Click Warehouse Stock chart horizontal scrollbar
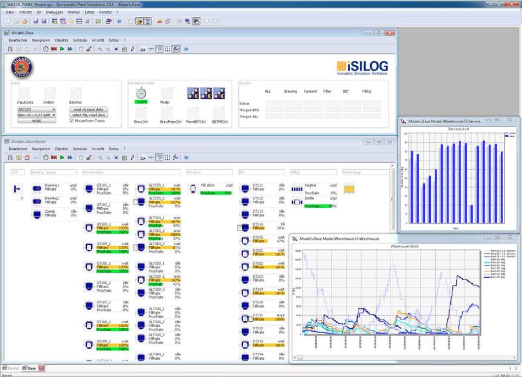The width and height of the screenshot is (522, 377). [404, 358]
